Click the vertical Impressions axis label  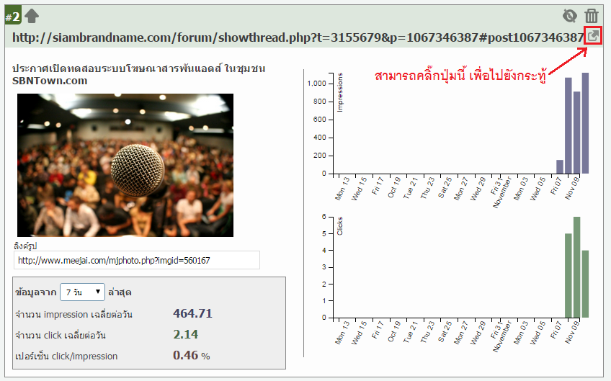tap(340, 92)
